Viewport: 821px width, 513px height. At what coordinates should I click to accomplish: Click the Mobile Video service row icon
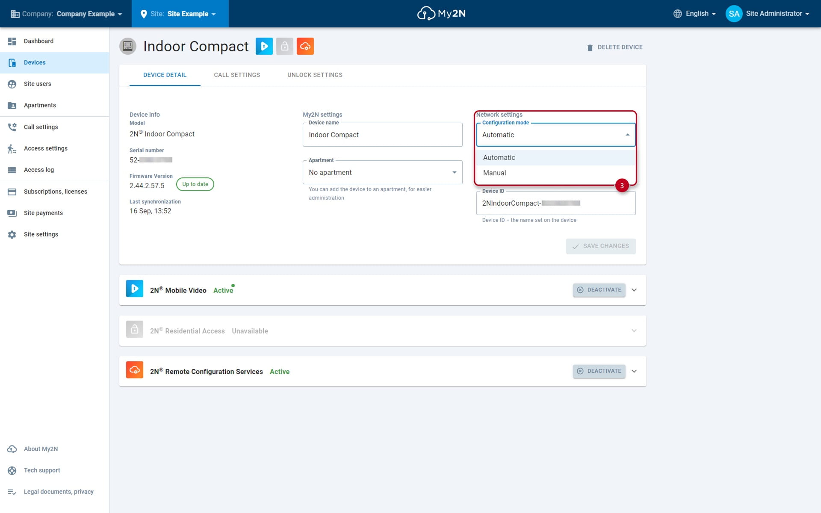(x=135, y=289)
